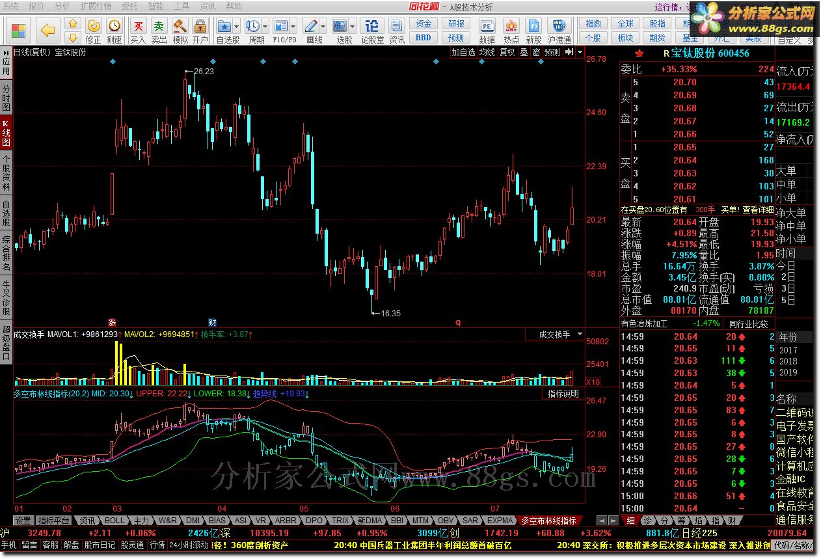Open the 扩展行情 menu
821x559 pixels.
tap(96, 7)
